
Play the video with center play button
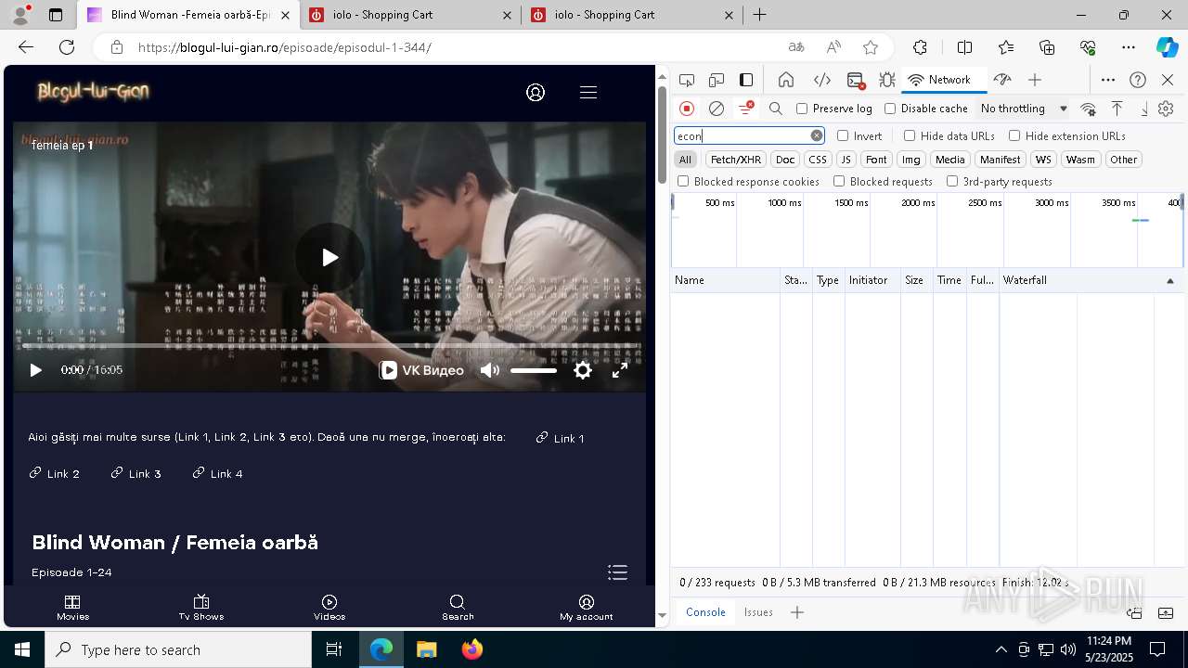[x=329, y=257]
